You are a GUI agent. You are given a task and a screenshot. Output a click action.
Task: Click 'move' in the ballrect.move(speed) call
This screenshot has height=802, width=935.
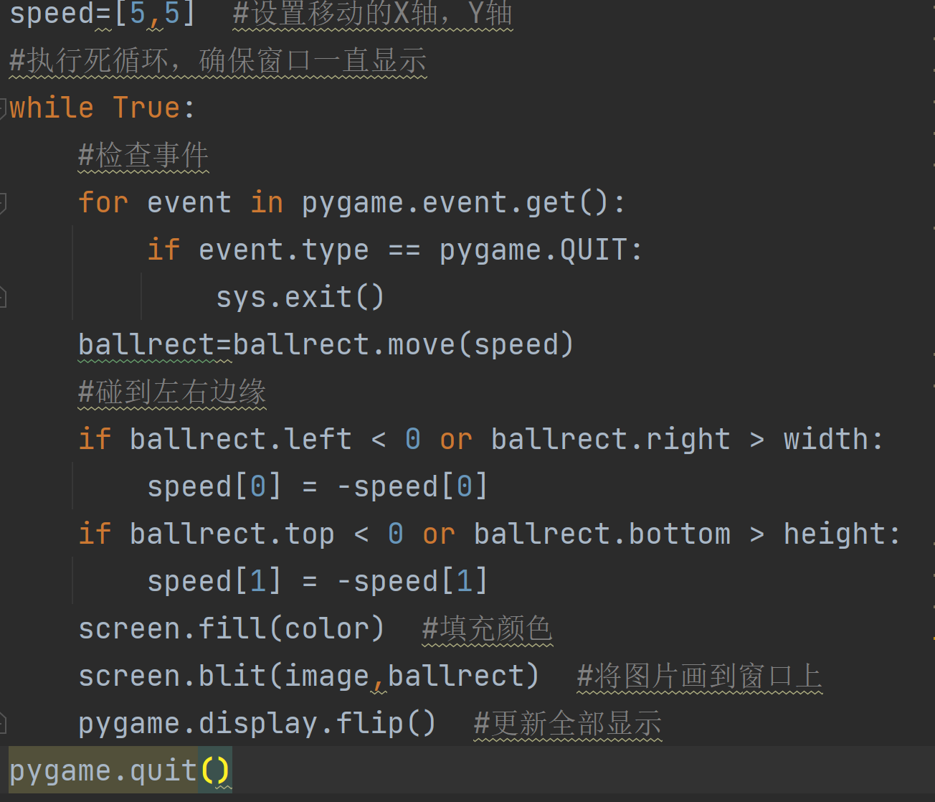point(421,345)
